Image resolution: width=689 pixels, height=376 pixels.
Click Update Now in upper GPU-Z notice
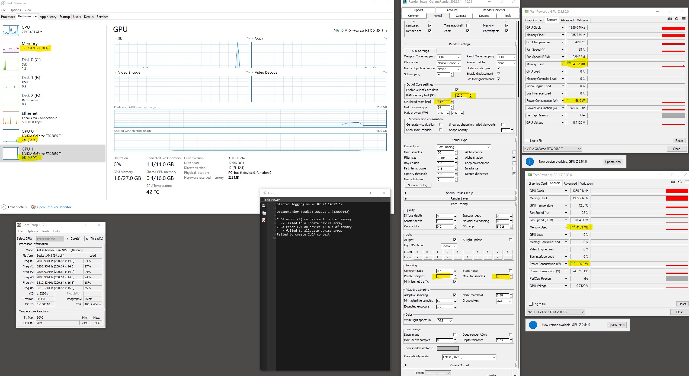coord(613,162)
